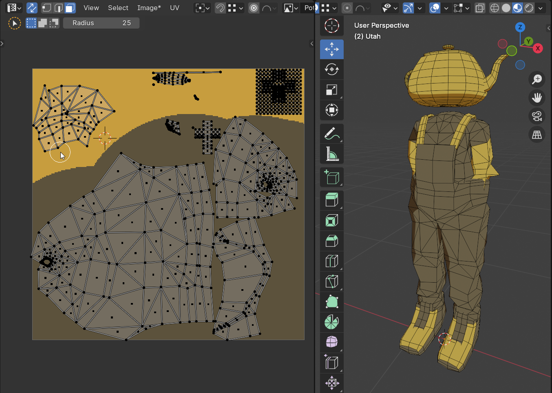
Task: Select the Shrink/Fatten tool
Action: (x=332, y=383)
